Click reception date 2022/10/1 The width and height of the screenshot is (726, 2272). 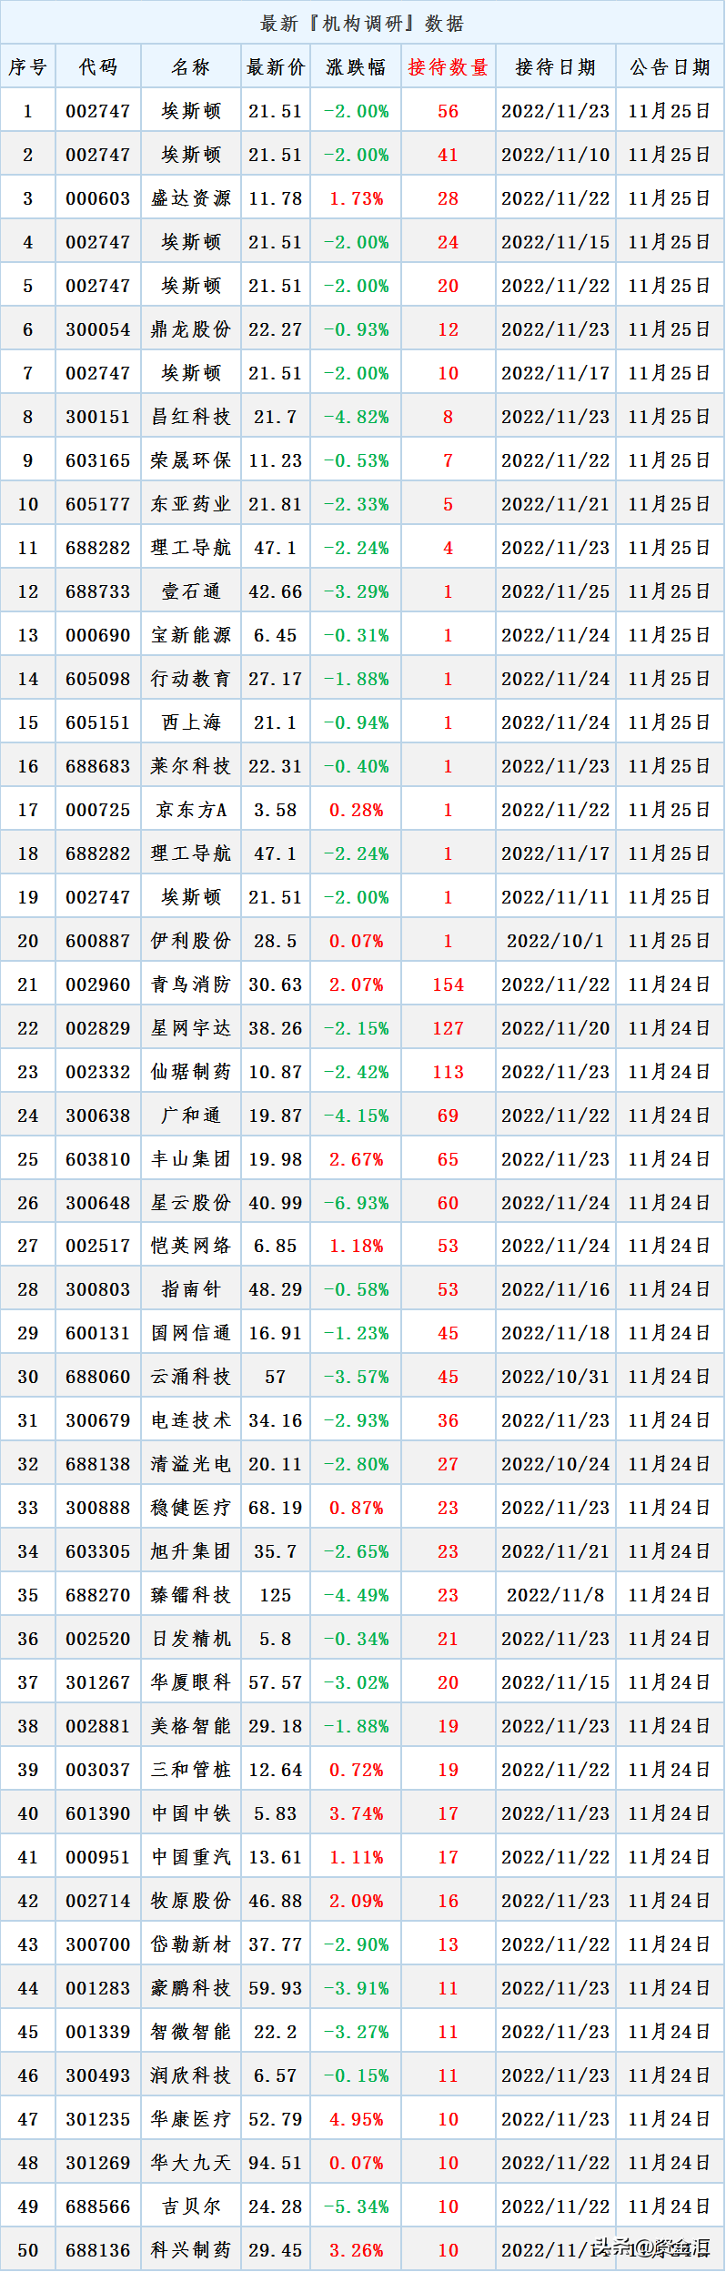tap(556, 941)
